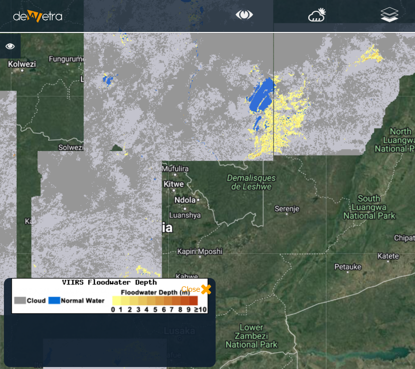This screenshot has width=415, height=369.
Task: Click the Chipata town label
Action: [404, 238]
